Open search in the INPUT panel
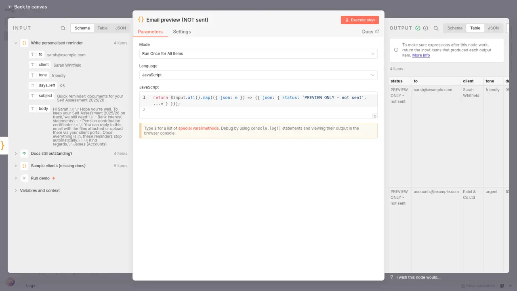The width and height of the screenshot is (517, 291). pyautogui.click(x=63, y=28)
